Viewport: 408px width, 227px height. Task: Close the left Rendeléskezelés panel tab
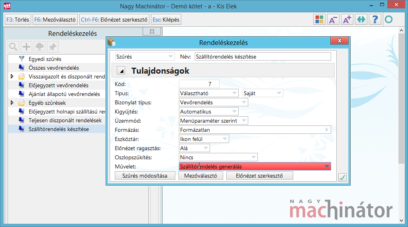[x=152, y=31]
